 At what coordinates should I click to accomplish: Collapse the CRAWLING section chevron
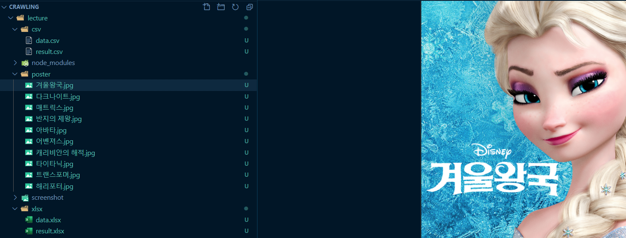click(4, 7)
